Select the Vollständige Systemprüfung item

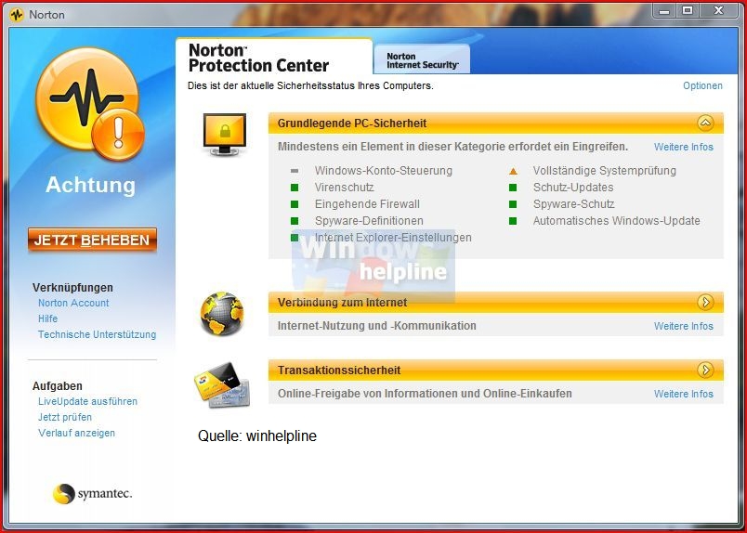pos(605,171)
